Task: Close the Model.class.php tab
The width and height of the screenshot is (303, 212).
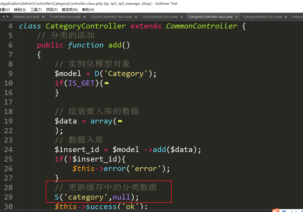Action: pyautogui.click(x=43, y=17)
